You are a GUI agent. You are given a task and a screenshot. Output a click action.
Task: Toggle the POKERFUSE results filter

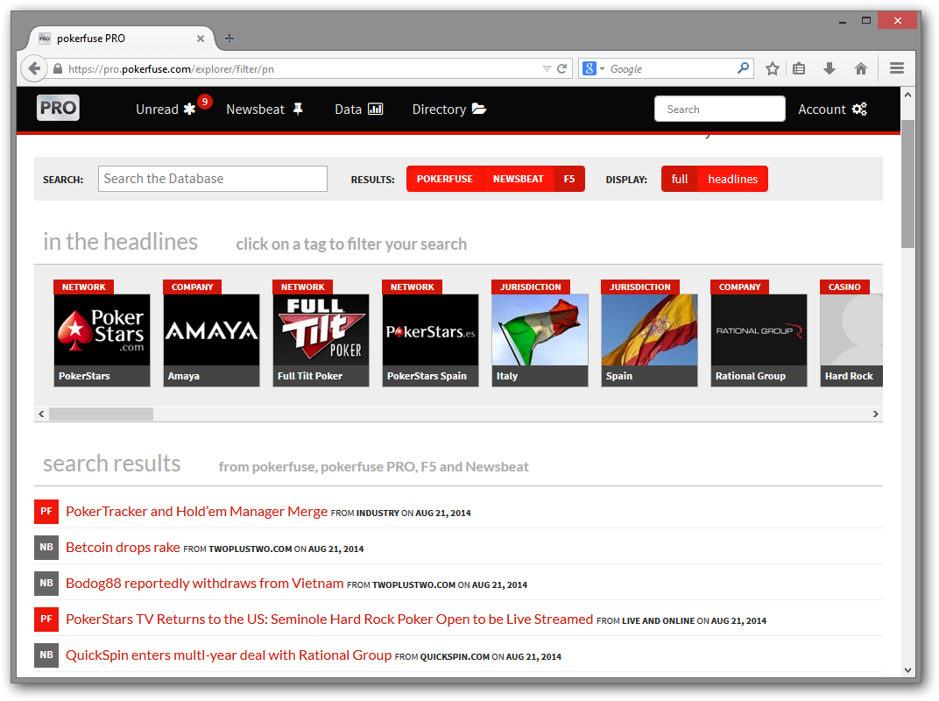tap(444, 179)
